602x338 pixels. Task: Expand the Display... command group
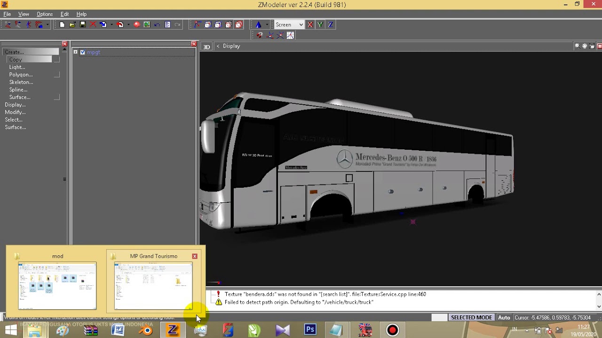(x=15, y=105)
